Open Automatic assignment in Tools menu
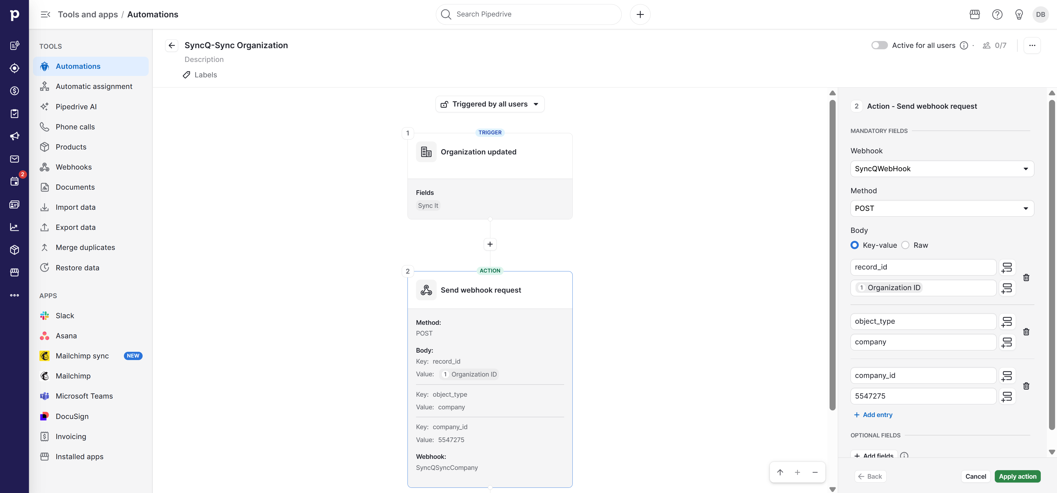Viewport: 1057px width, 493px height. pyautogui.click(x=91, y=86)
